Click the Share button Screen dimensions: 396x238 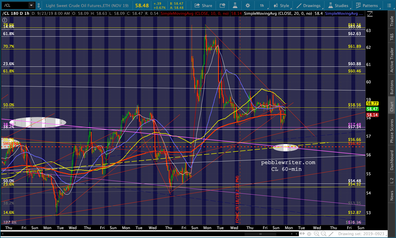pyautogui.click(x=203, y=5)
